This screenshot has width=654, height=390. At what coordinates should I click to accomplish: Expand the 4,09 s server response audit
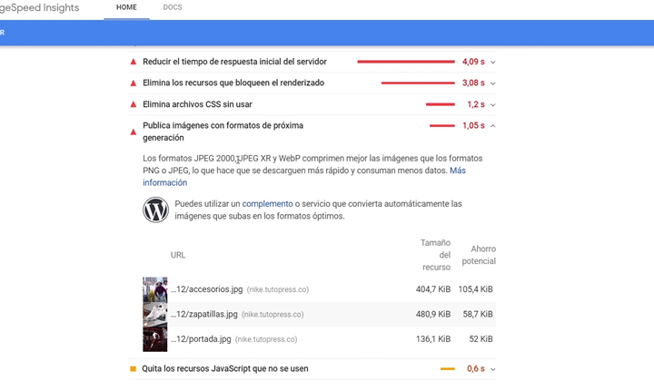tap(493, 62)
